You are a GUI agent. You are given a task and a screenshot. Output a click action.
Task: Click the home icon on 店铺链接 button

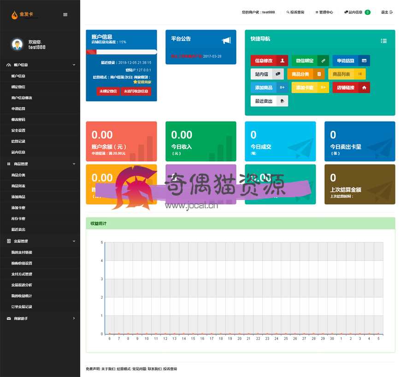(364, 88)
